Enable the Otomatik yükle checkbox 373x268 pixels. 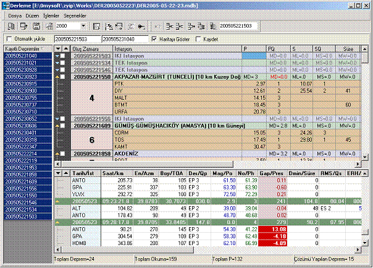point(8,40)
